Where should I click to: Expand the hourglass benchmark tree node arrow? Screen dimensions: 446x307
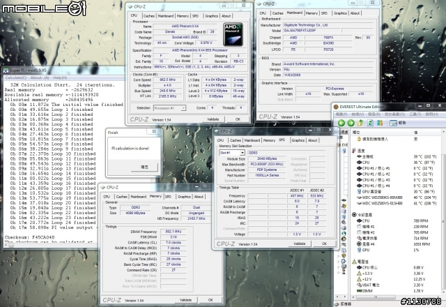click(339, 272)
